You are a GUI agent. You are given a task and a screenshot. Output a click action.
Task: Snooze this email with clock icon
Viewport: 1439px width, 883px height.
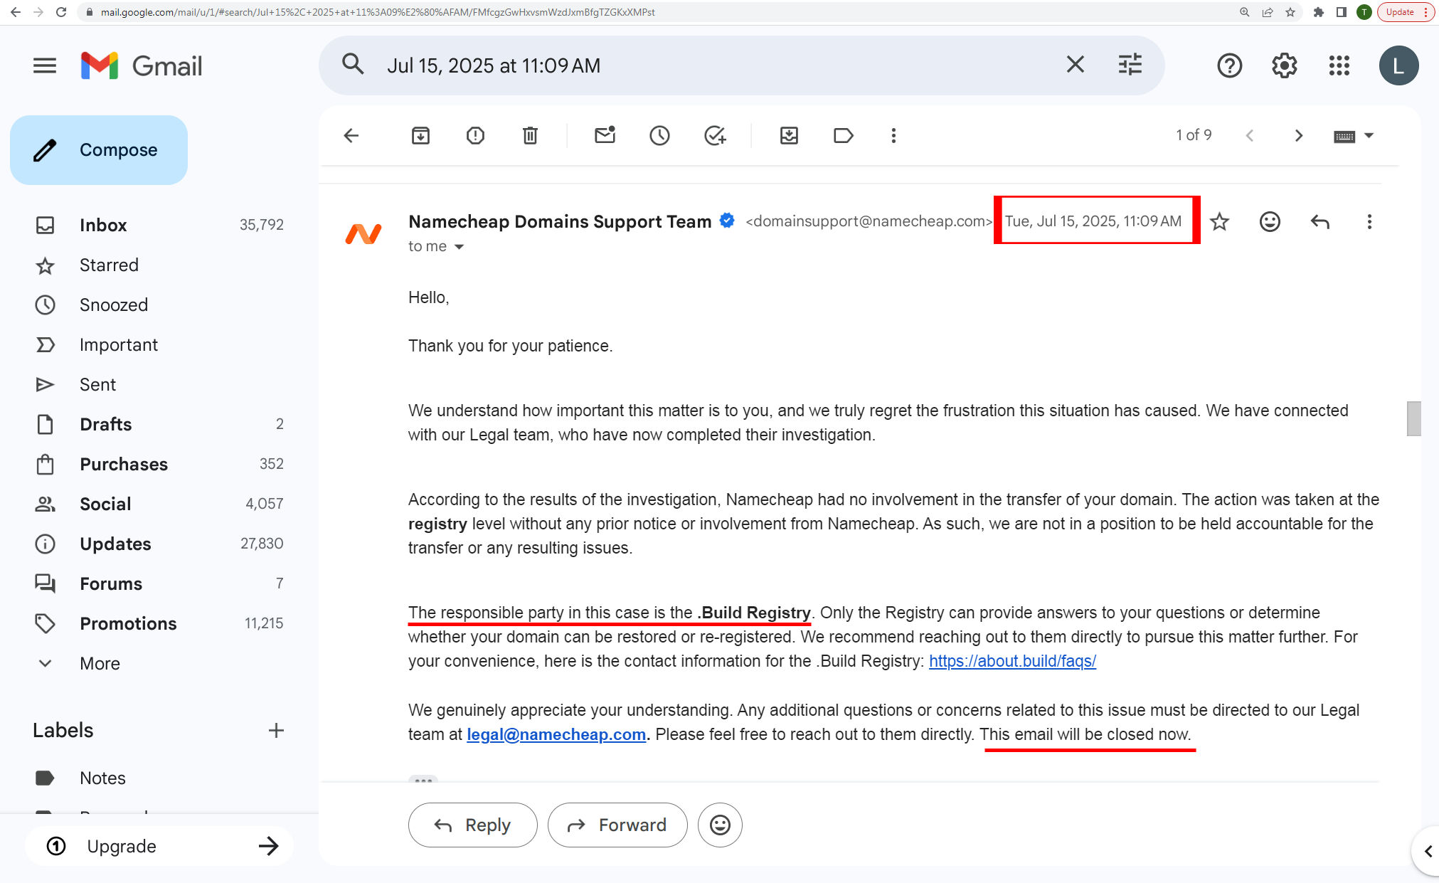[x=659, y=135]
